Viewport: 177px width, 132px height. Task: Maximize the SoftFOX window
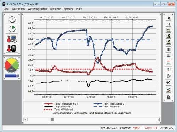coord(164,4)
